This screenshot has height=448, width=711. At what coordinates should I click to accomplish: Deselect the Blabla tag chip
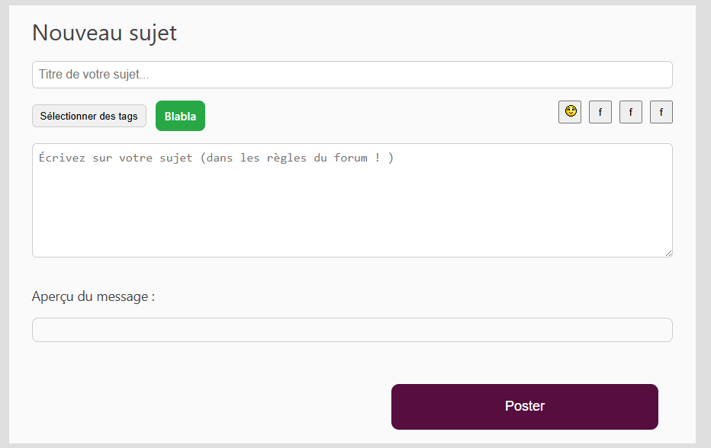coord(180,116)
